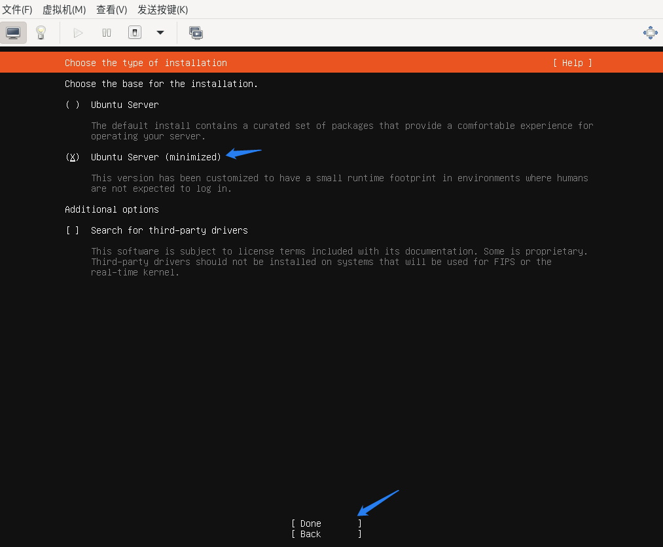Viewport: 663px width, 547px height.
Task: Click "Choose the type of installation" title
Action: click(146, 63)
